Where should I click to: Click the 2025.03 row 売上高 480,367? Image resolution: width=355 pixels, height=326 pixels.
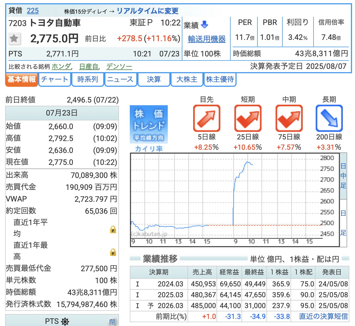coord(203,295)
